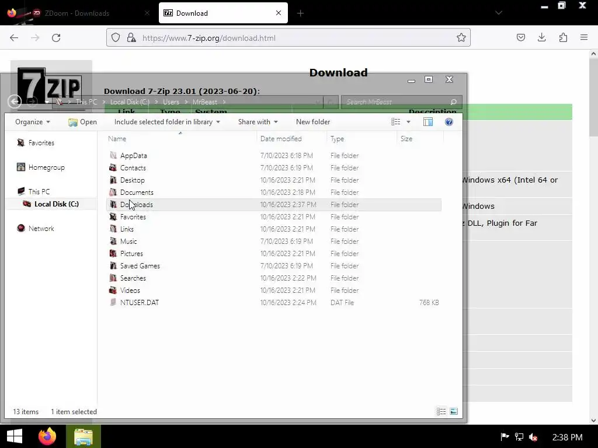Click the shield tracking protection icon

(x=116, y=38)
